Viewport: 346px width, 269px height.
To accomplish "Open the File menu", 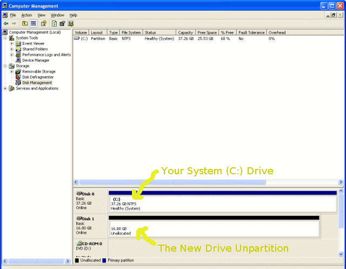I will (13, 15).
